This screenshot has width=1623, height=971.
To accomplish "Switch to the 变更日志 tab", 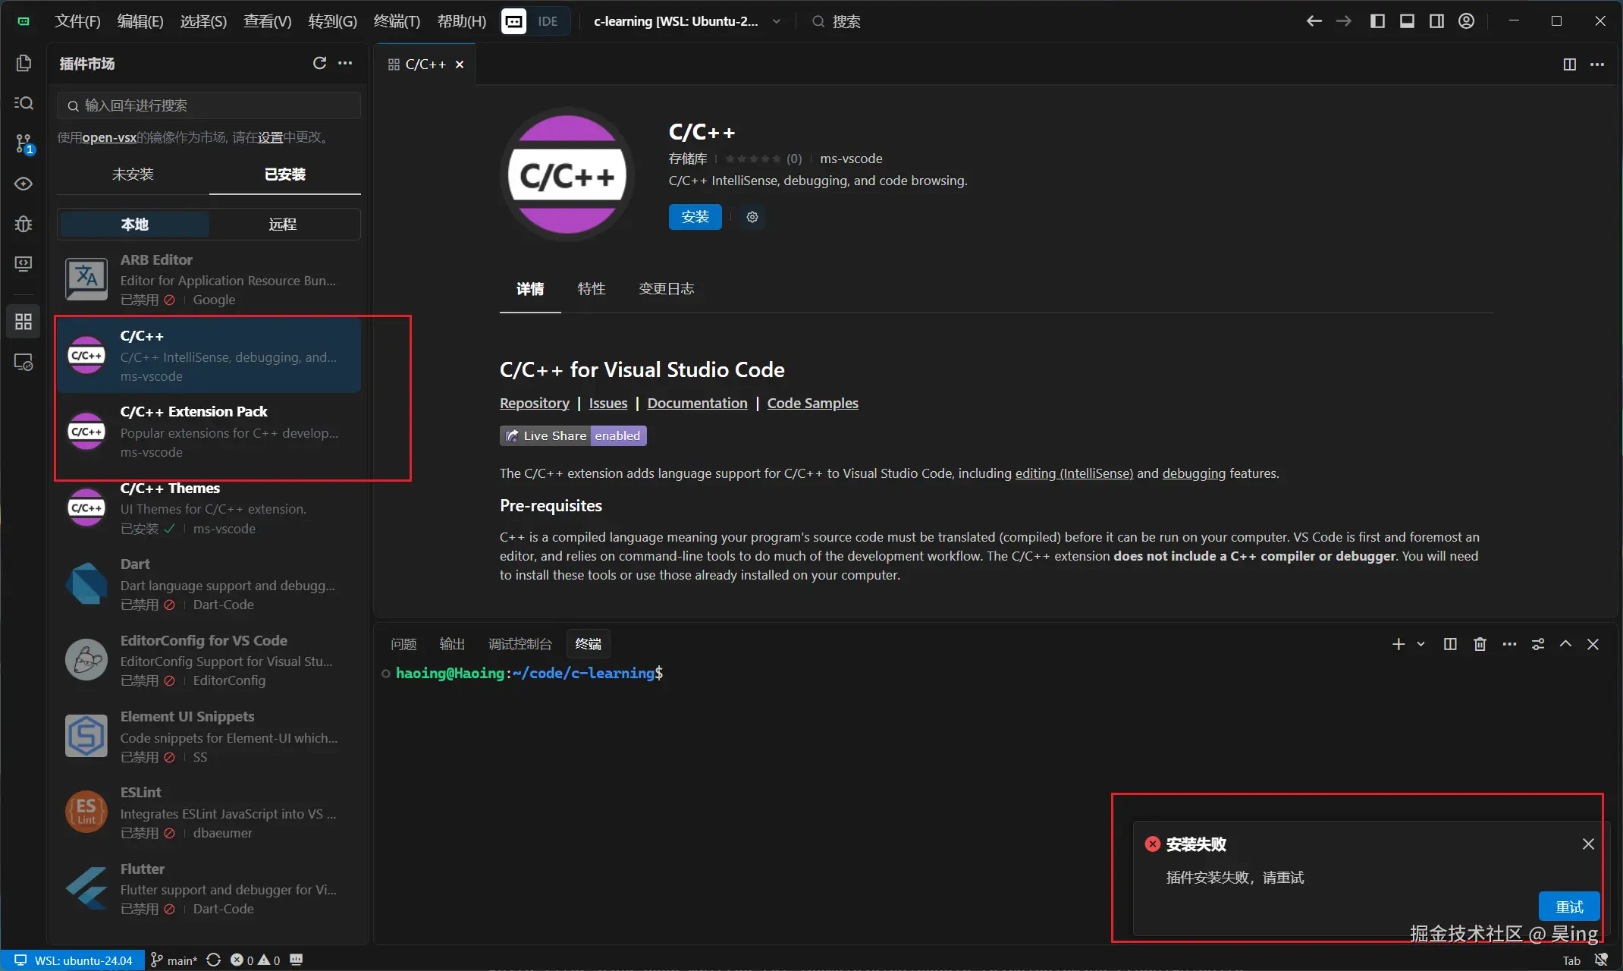I will coord(666,289).
